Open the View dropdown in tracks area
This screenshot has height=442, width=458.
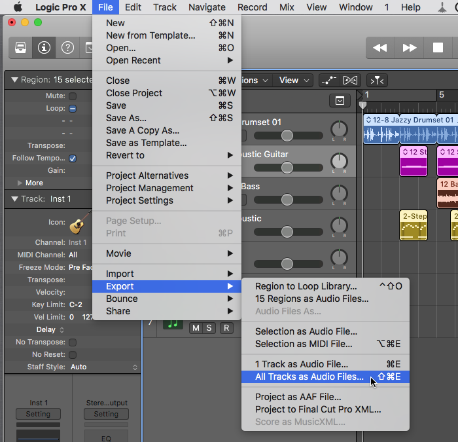[293, 80]
